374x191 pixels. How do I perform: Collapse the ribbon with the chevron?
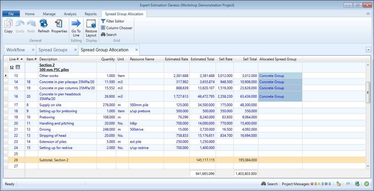click(368, 14)
